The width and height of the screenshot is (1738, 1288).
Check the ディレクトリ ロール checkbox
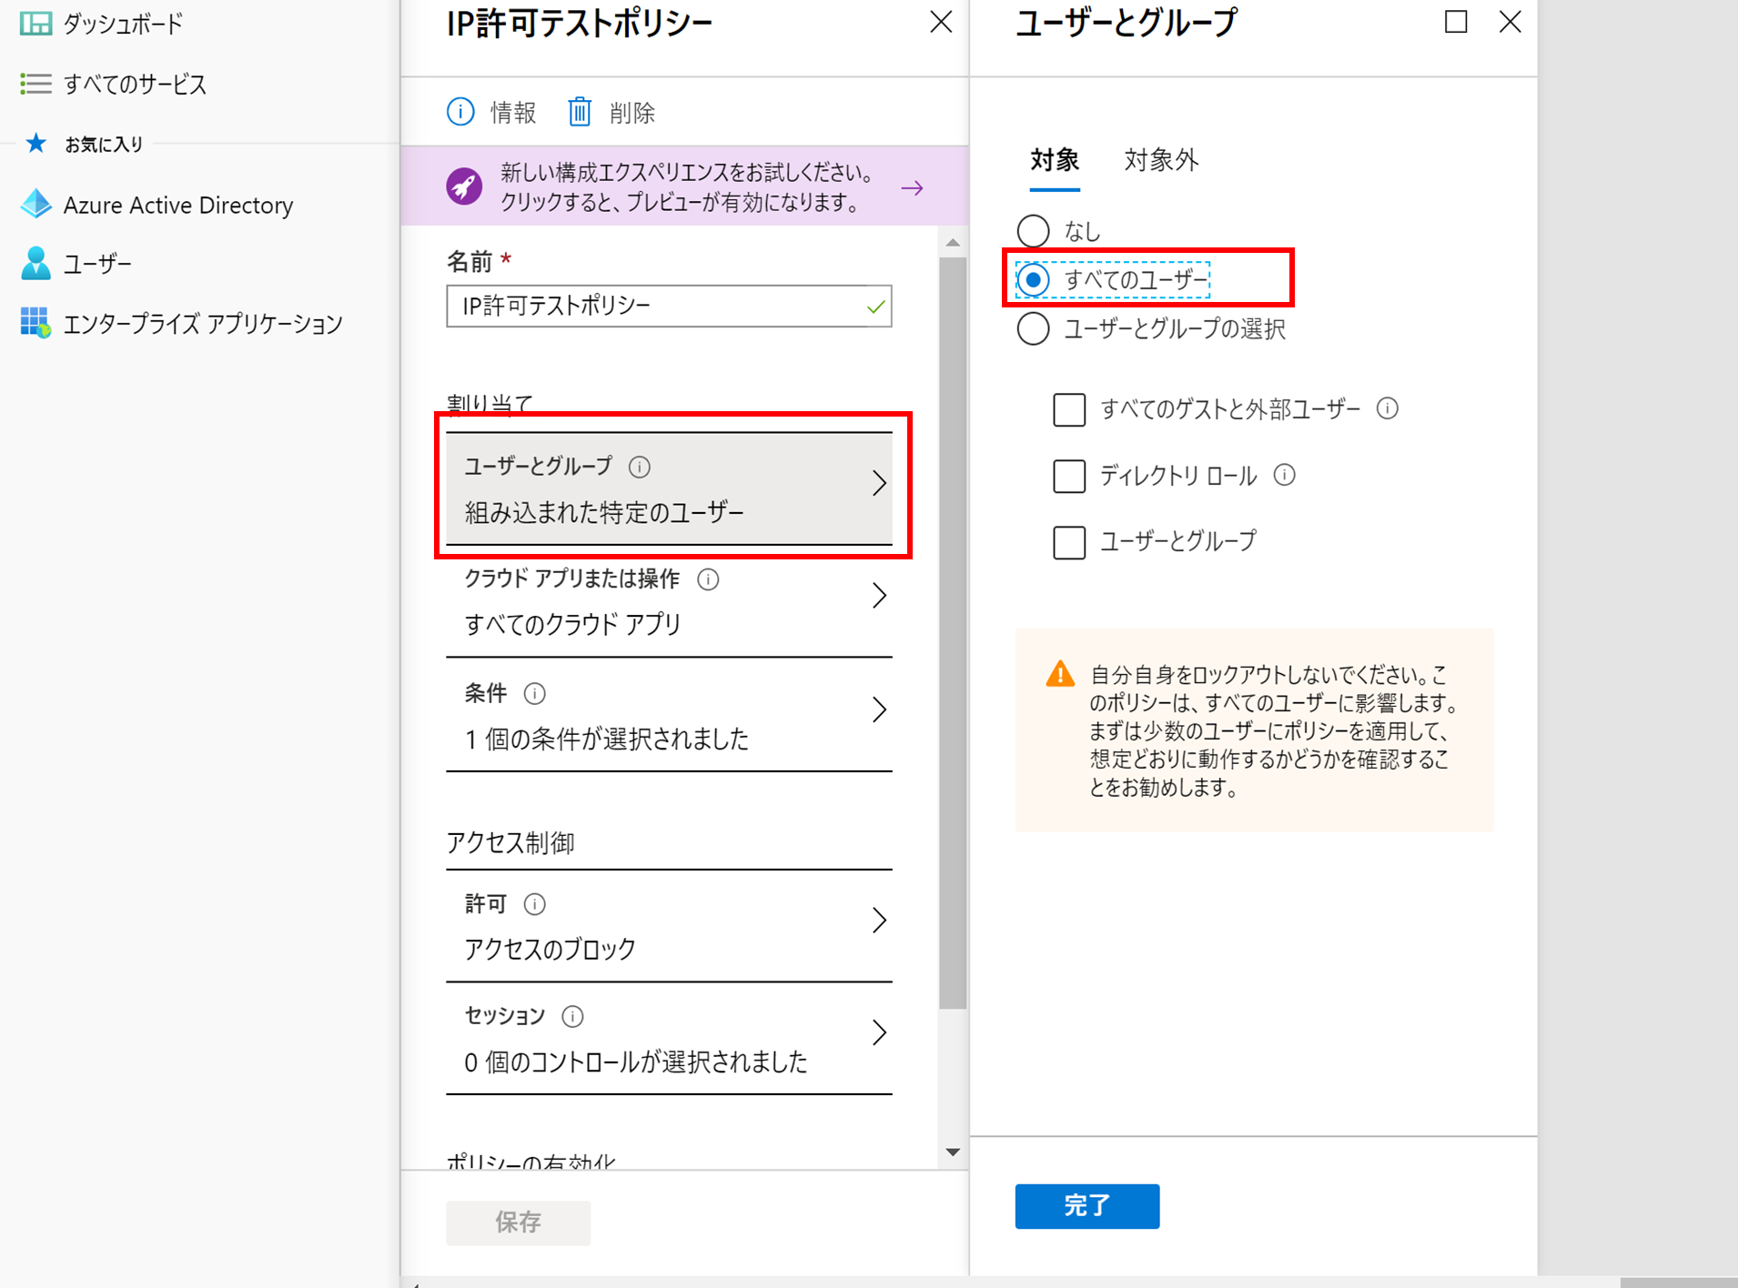(1069, 476)
